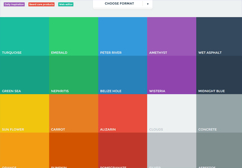Pick the Concrete gray swatch
Image resolution: width=242 pixels, height=168 pixels.
(x=219, y=114)
